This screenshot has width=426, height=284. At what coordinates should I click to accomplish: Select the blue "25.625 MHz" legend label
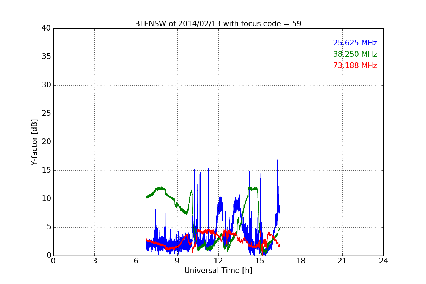coord(355,43)
